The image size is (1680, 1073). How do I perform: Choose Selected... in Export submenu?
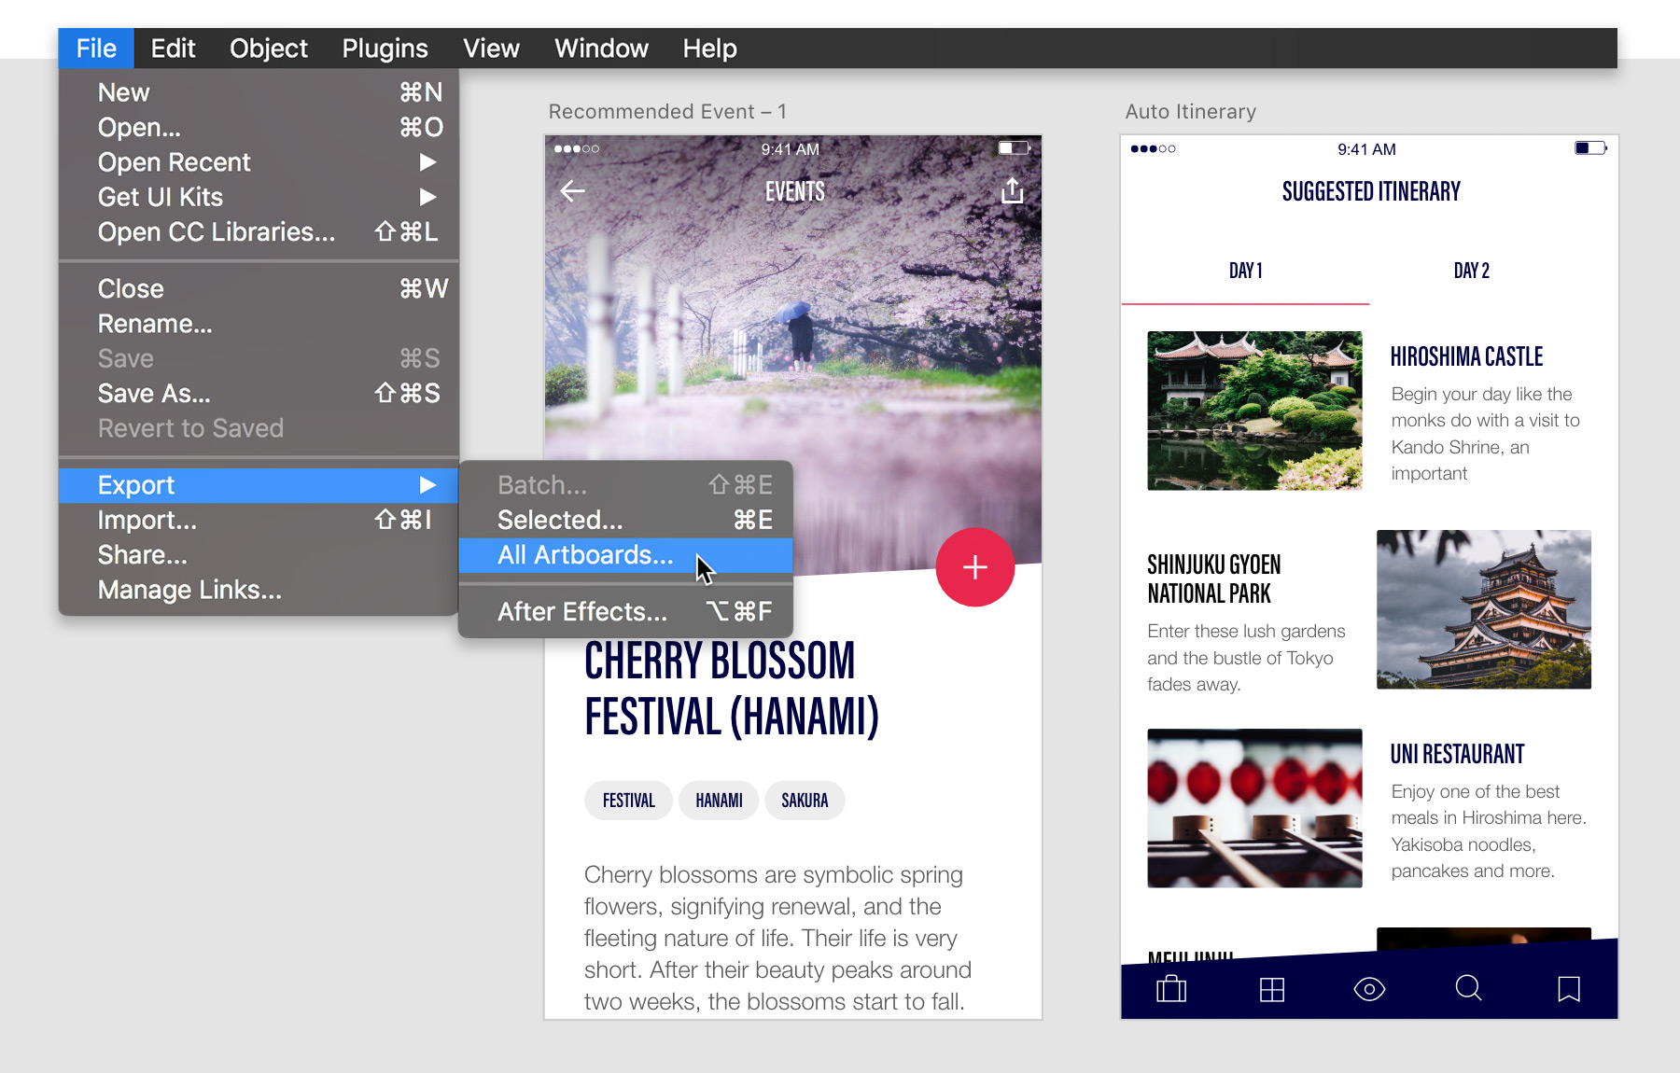click(x=625, y=520)
